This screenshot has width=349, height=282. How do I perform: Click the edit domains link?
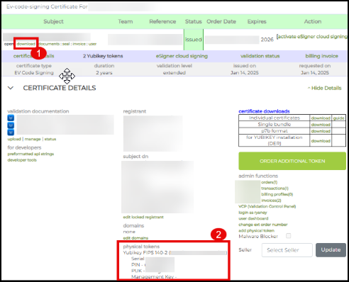point(135,238)
